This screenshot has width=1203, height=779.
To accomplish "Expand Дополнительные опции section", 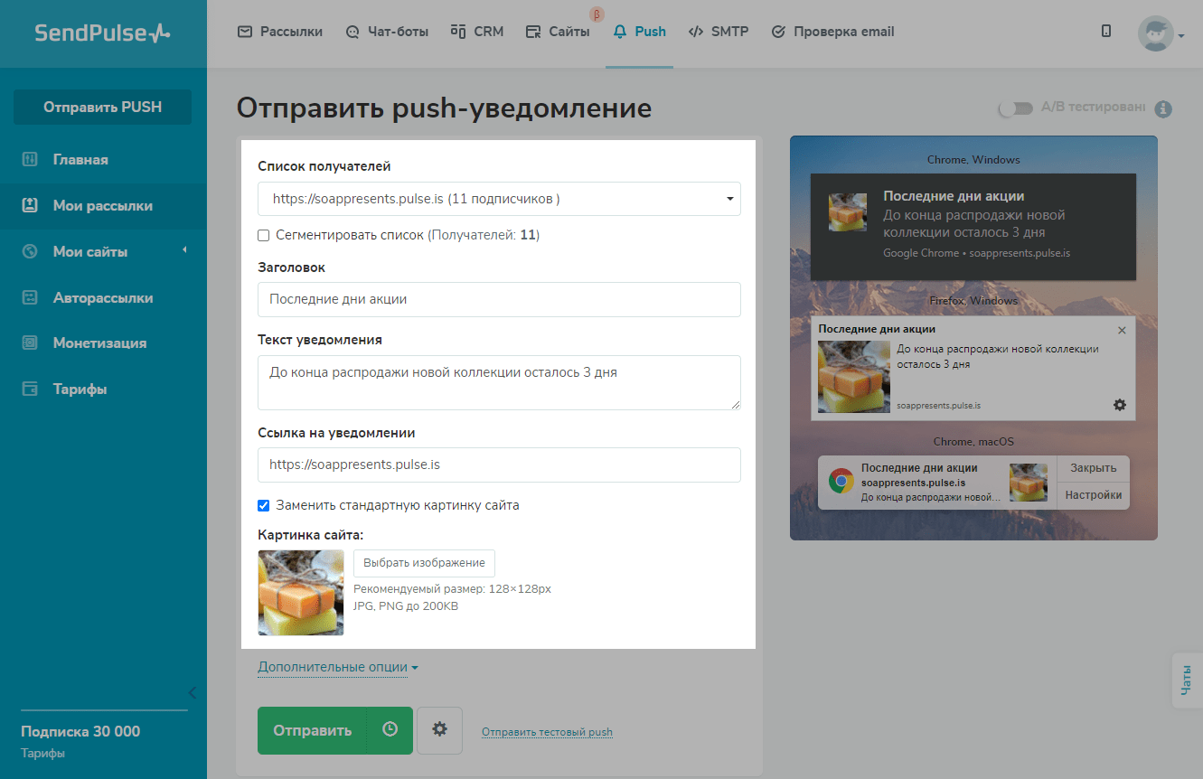I will (x=338, y=668).
